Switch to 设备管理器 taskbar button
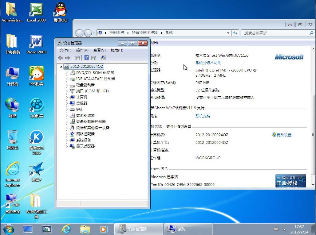The height and width of the screenshot is (235, 316). click(139, 229)
